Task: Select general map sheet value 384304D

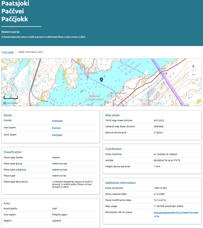Action: pyautogui.click(x=159, y=126)
